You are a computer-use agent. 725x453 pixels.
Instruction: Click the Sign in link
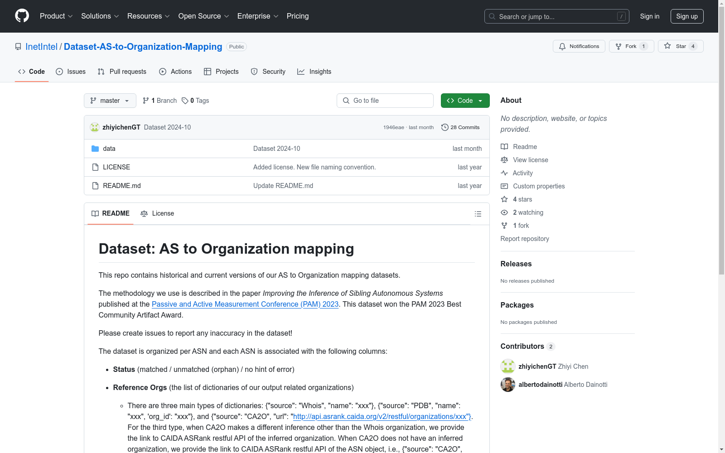tap(650, 16)
